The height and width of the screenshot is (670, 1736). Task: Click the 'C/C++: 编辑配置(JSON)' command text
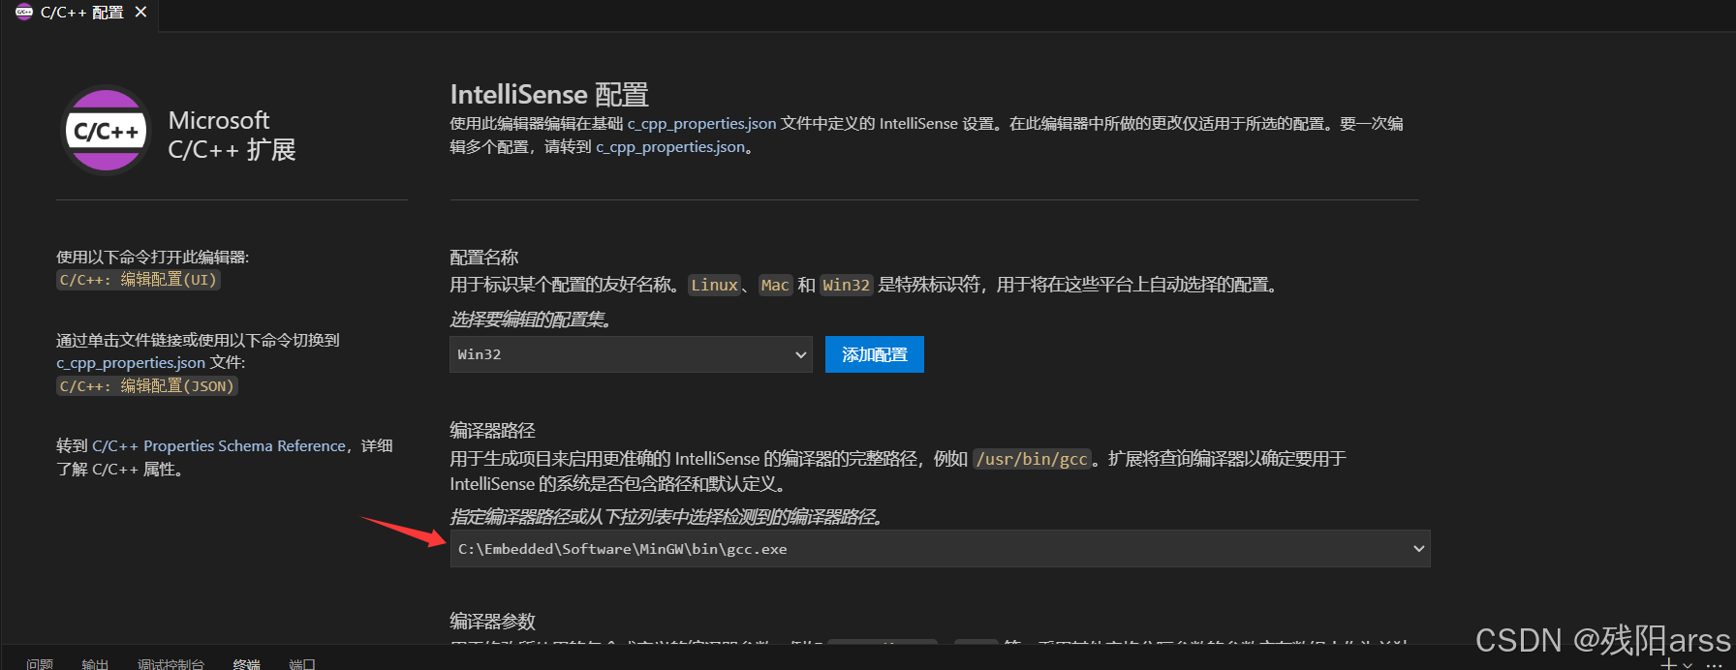[x=146, y=386]
